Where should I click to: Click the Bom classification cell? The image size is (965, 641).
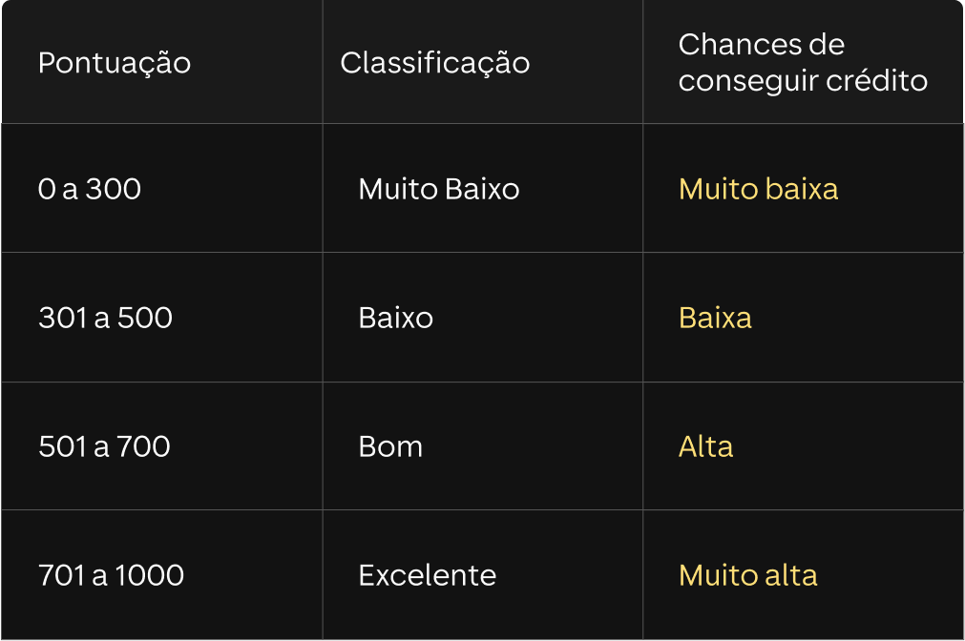[390, 446]
